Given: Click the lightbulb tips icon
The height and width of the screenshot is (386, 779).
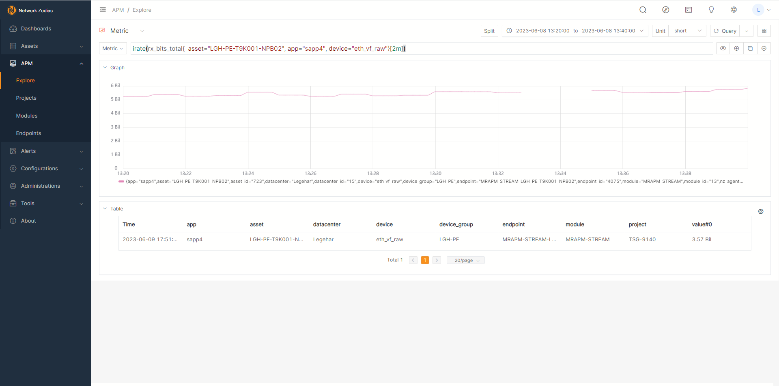Looking at the screenshot, I should pos(711,10).
